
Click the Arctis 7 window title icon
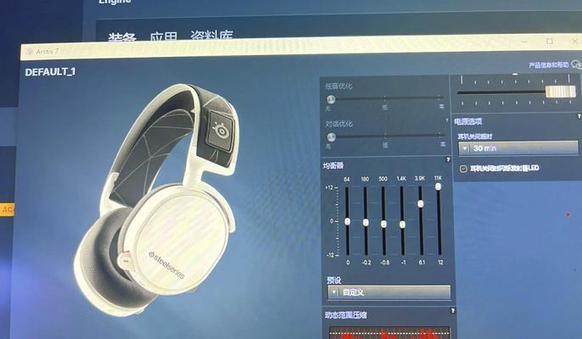pos(30,51)
